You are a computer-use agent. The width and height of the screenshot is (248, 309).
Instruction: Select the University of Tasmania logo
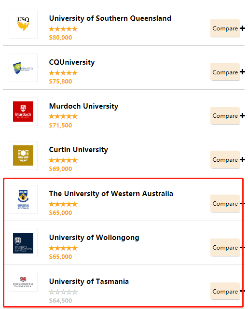[23, 282]
